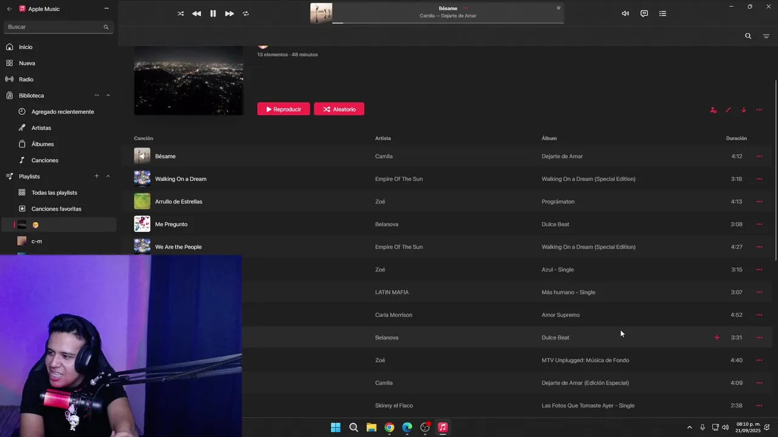Add the hovered Belanova song with plus
Screen dimensions: 778x437
point(717,337)
